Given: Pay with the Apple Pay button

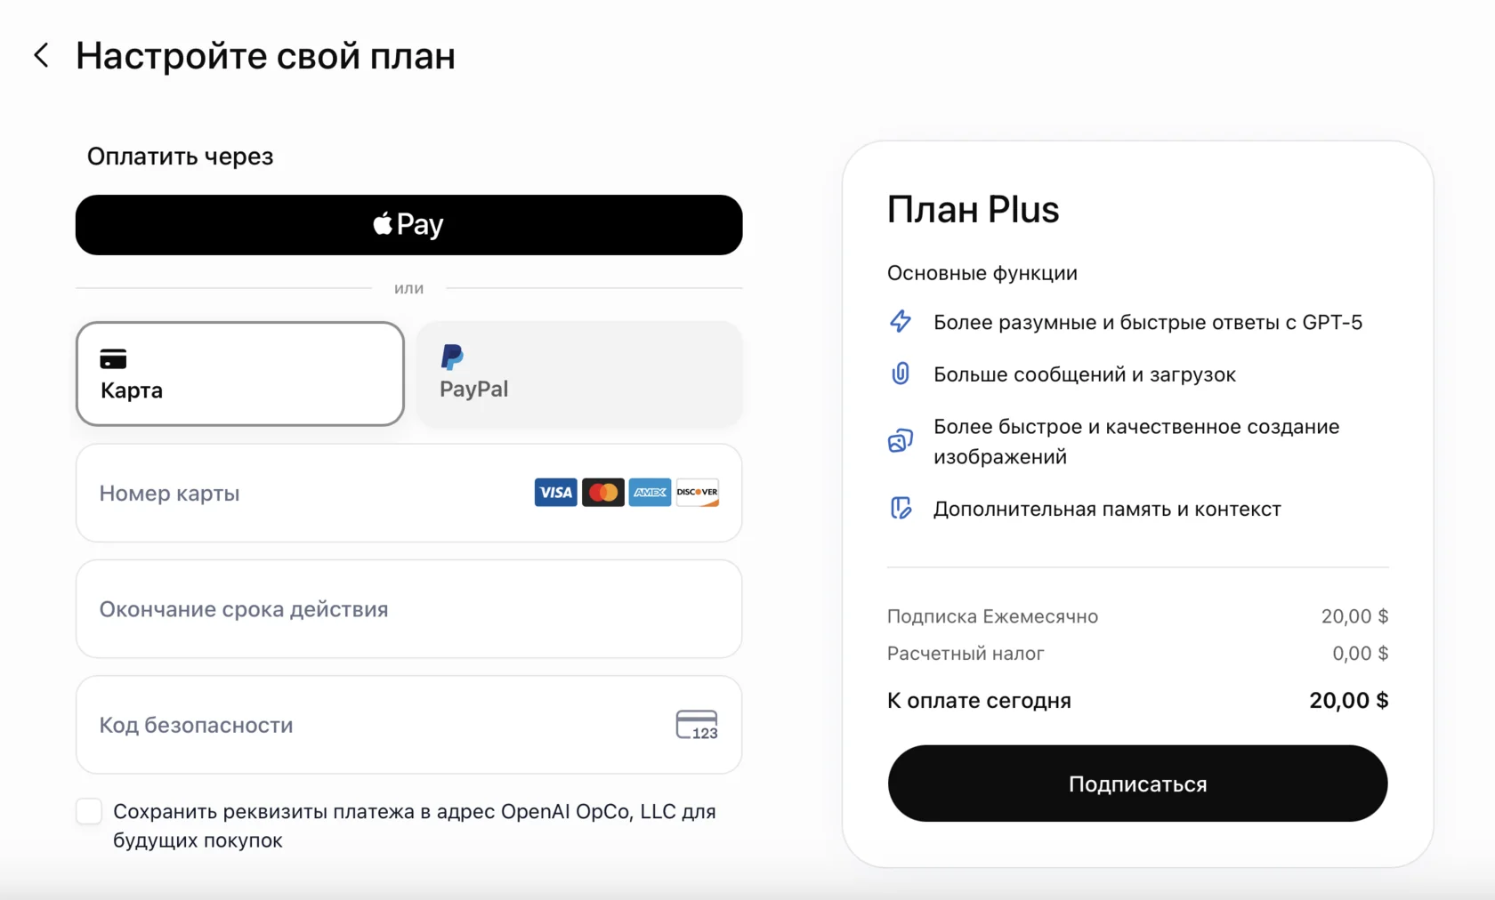Looking at the screenshot, I should (408, 225).
